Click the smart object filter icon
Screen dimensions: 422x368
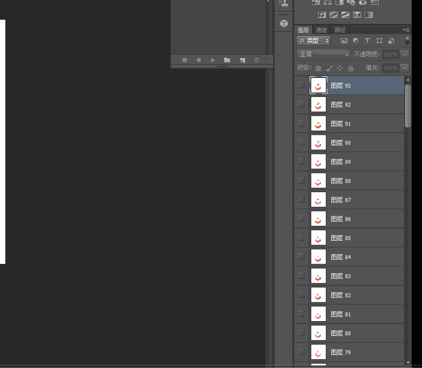coord(391,41)
